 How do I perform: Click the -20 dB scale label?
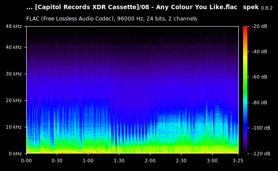click(x=259, y=26)
